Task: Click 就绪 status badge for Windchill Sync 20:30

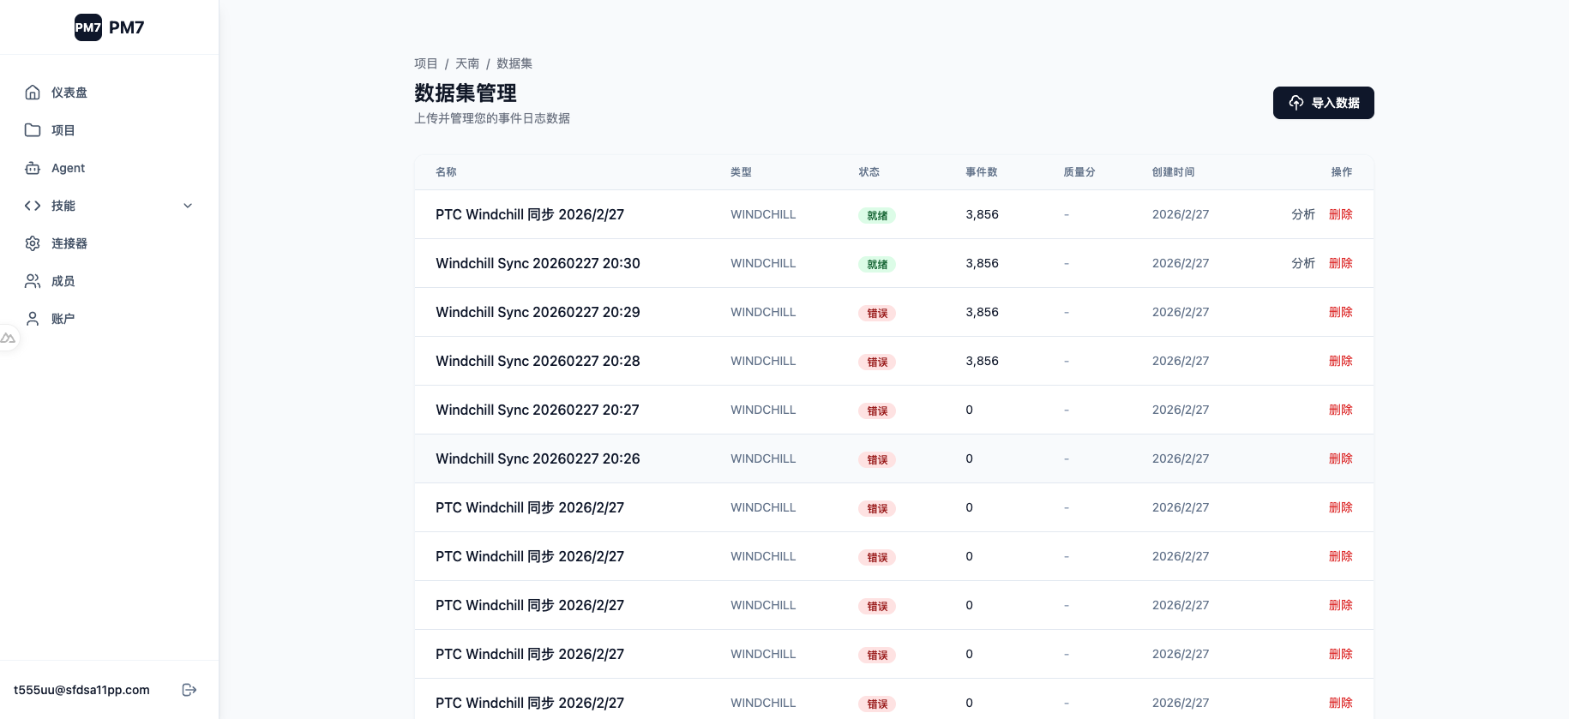Action: 877,264
